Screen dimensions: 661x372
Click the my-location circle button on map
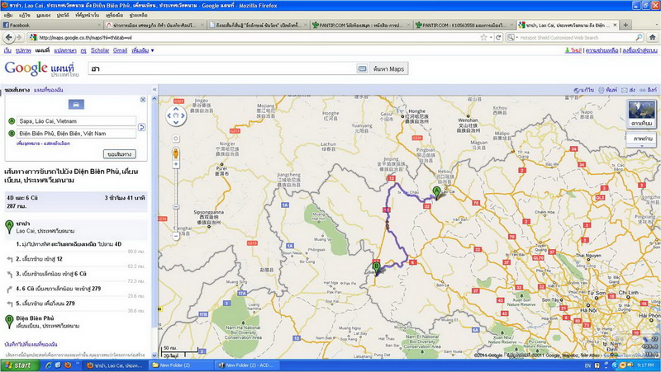click(x=176, y=139)
